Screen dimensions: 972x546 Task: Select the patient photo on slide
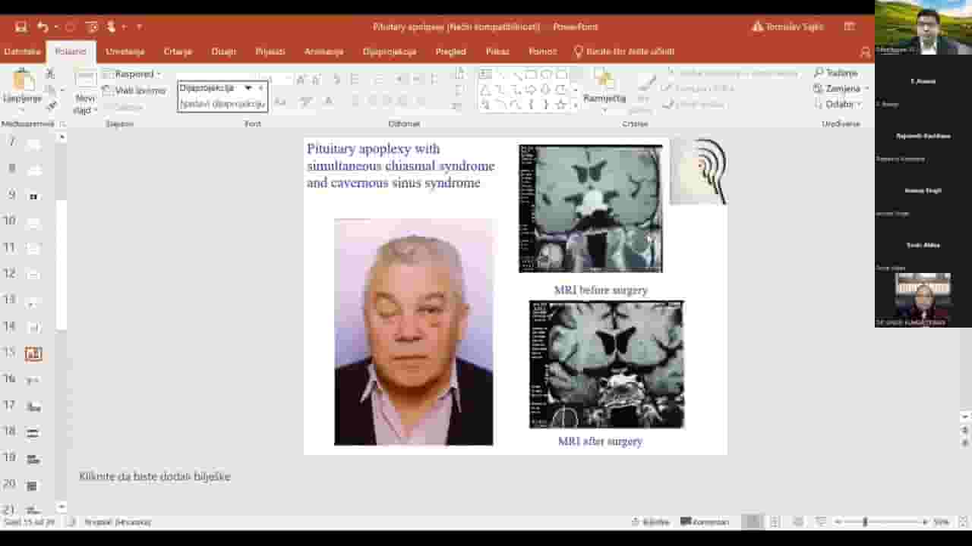coord(414,332)
